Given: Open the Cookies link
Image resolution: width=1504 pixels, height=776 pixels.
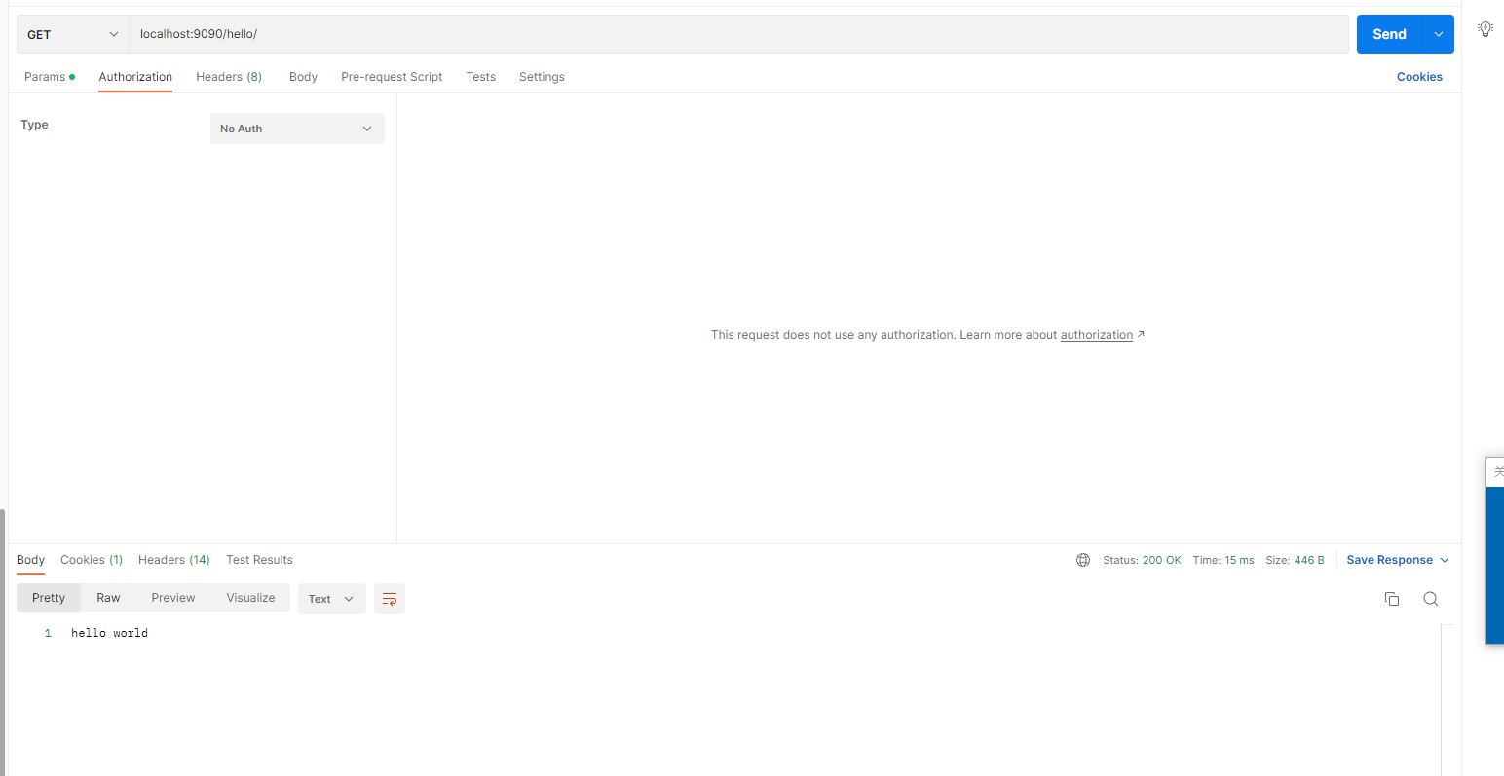Looking at the screenshot, I should (1419, 77).
